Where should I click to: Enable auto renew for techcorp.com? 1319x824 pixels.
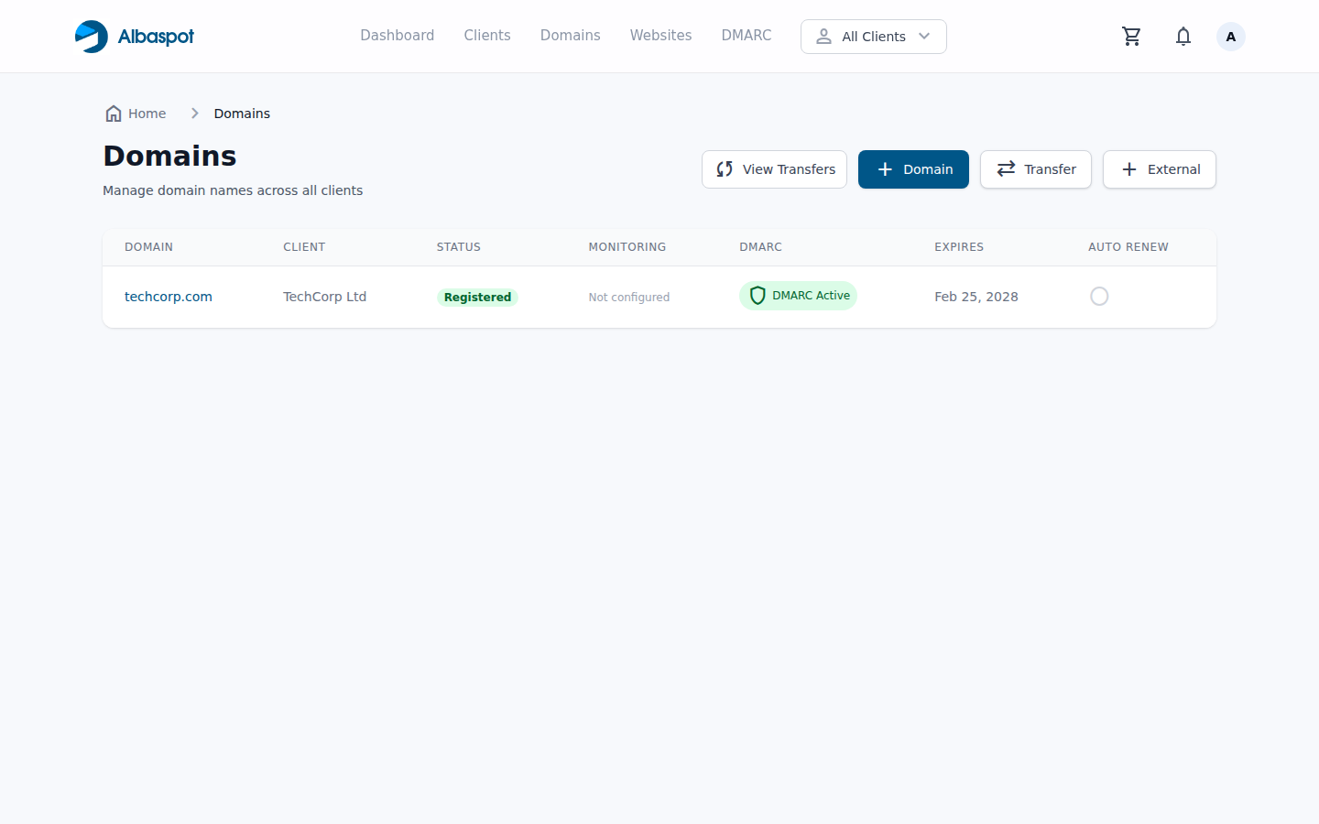(x=1099, y=296)
